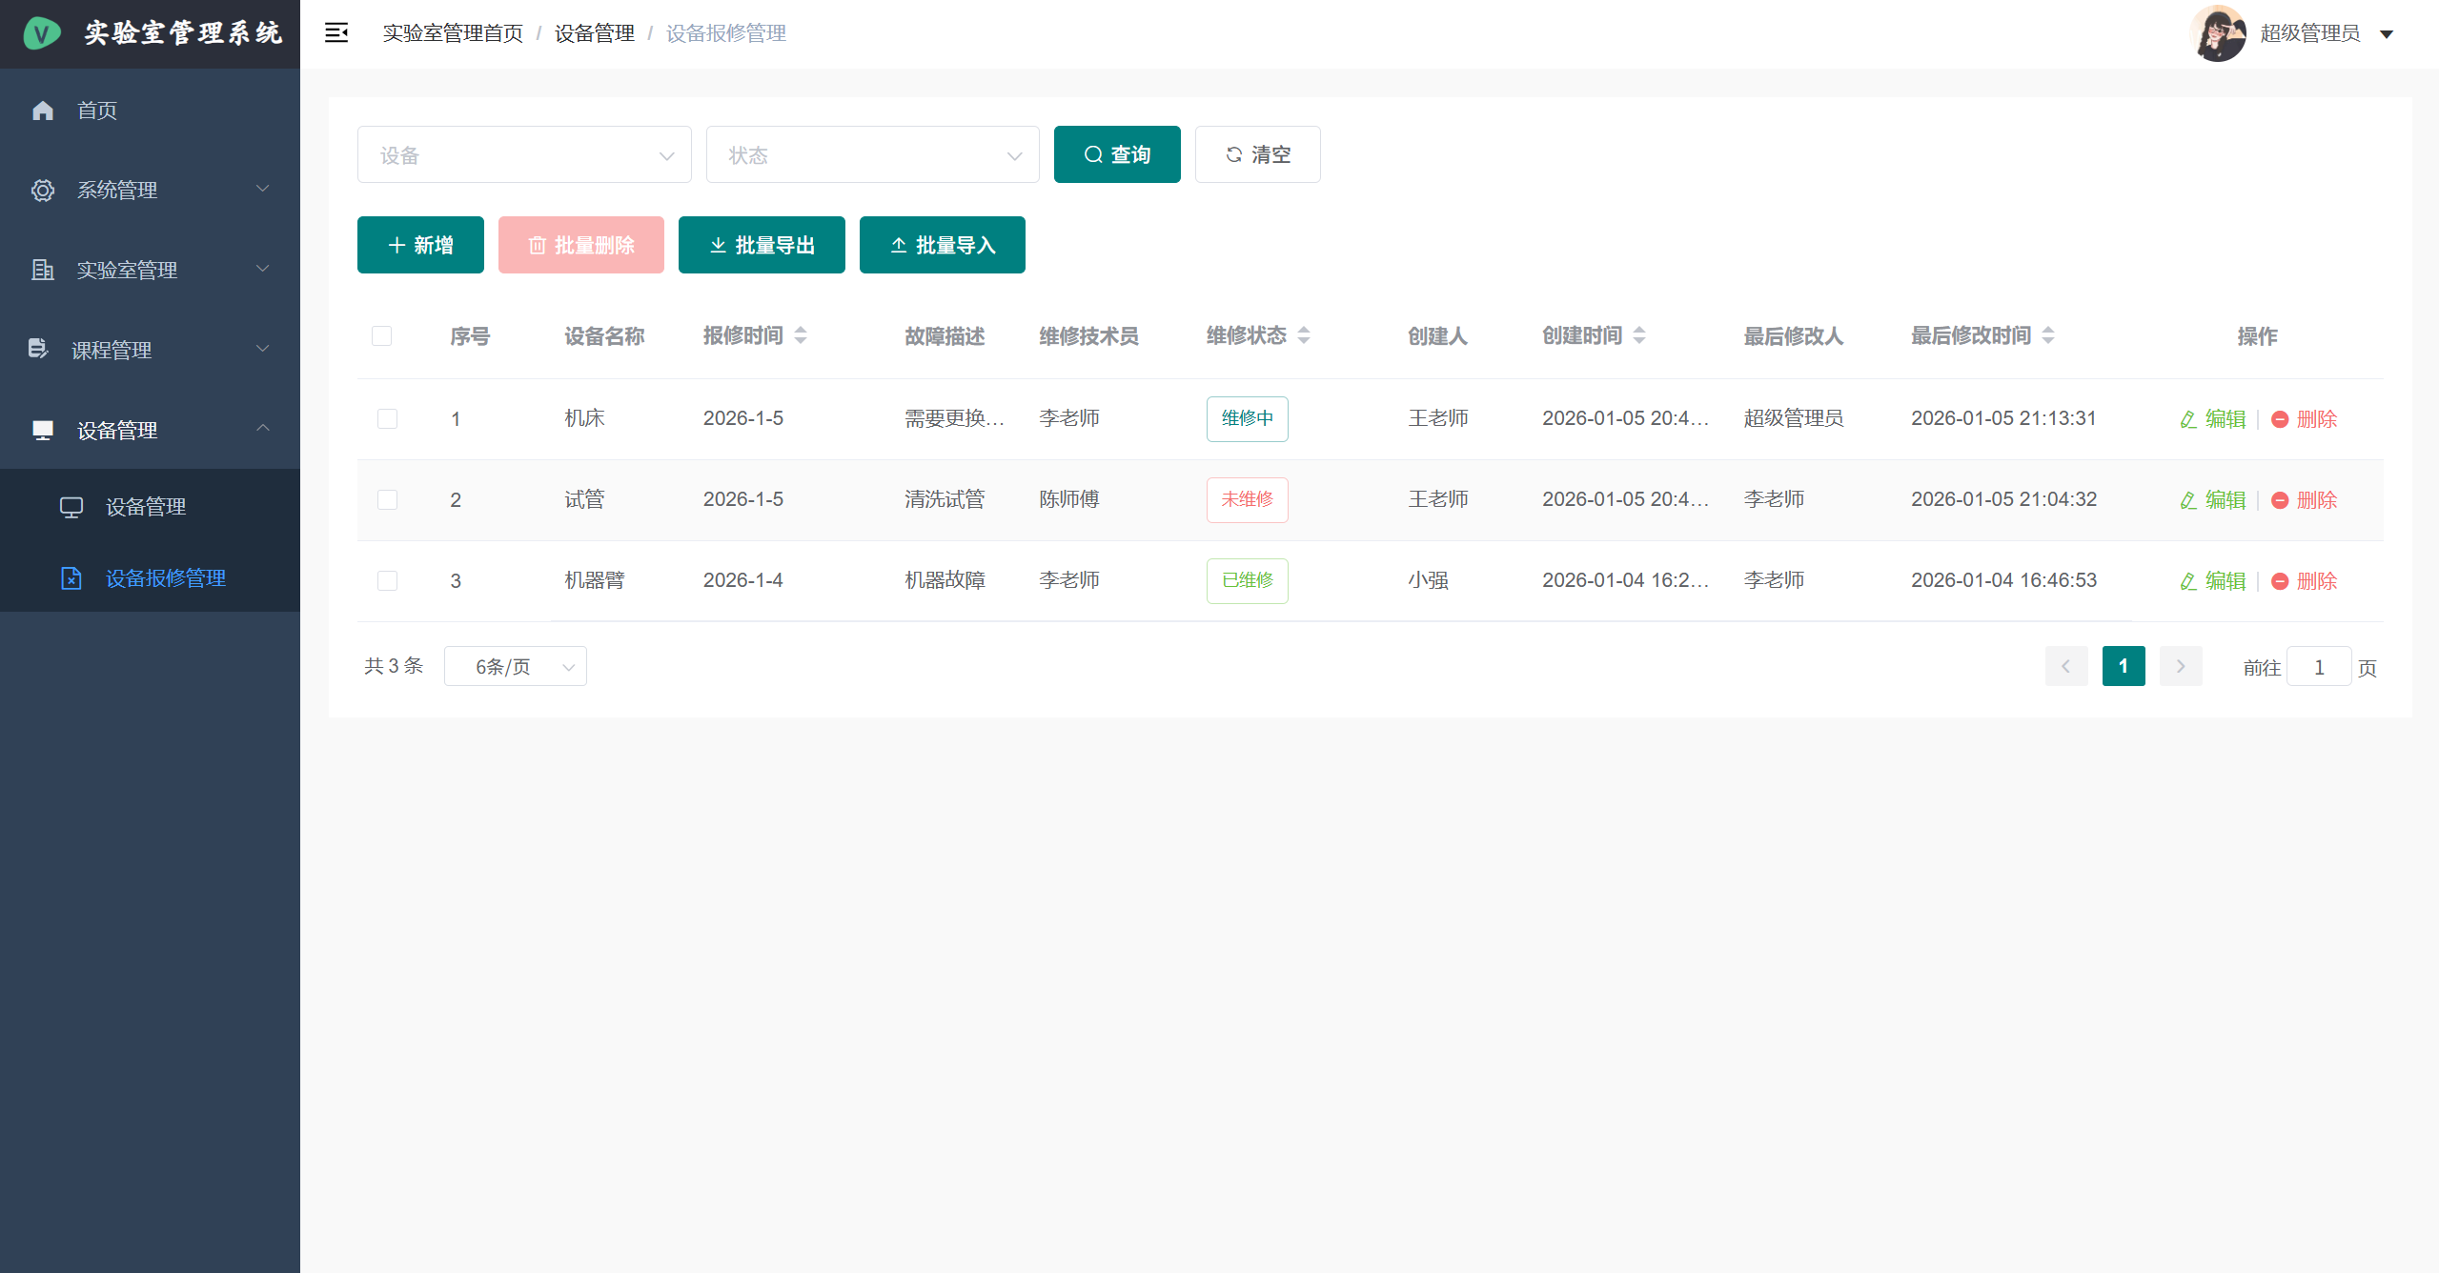Viewport: 2439px width, 1273px height.
Task: Check the checkbox for row 3 机器臂
Action: coord(387,581)
